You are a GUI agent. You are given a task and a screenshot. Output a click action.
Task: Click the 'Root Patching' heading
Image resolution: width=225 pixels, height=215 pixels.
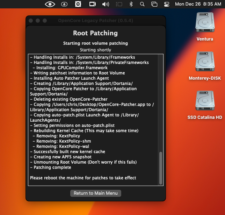pyautogui.click(x=95, y=33)
